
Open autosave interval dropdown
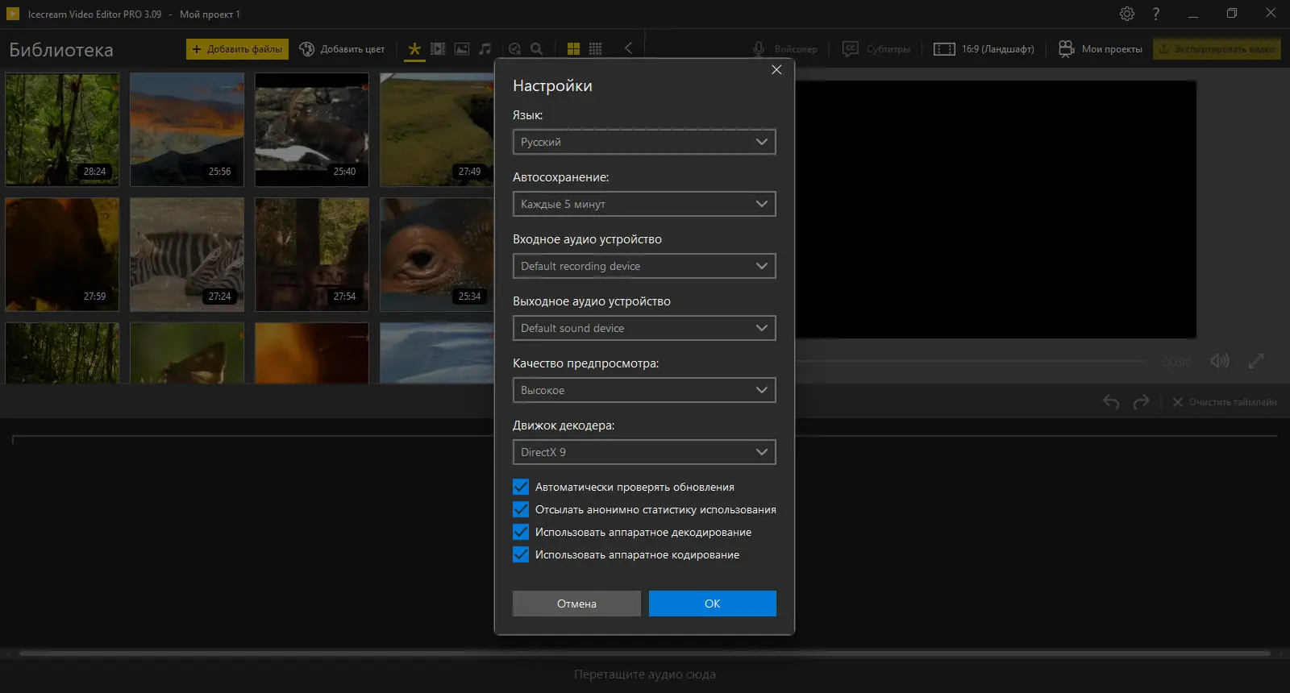(643, 204)
